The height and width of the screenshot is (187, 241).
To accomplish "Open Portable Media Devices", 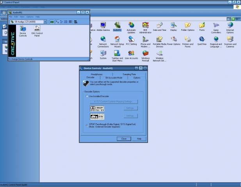I will click(x=159, y=42).
